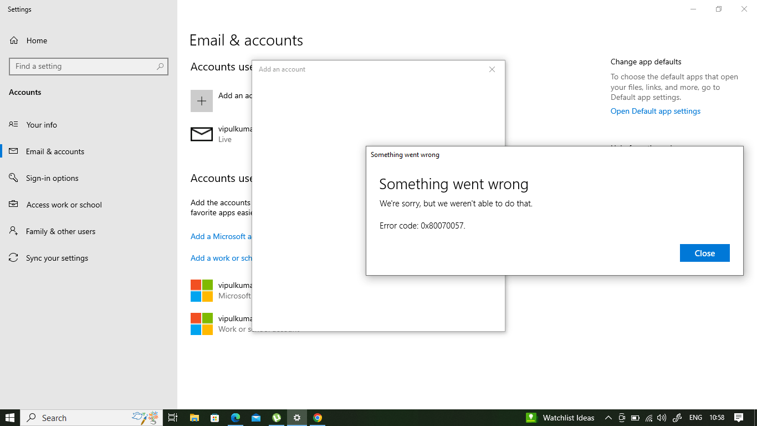Open uTorrent from taskbar
Screen dimensions: 757x426
[277, 418]
